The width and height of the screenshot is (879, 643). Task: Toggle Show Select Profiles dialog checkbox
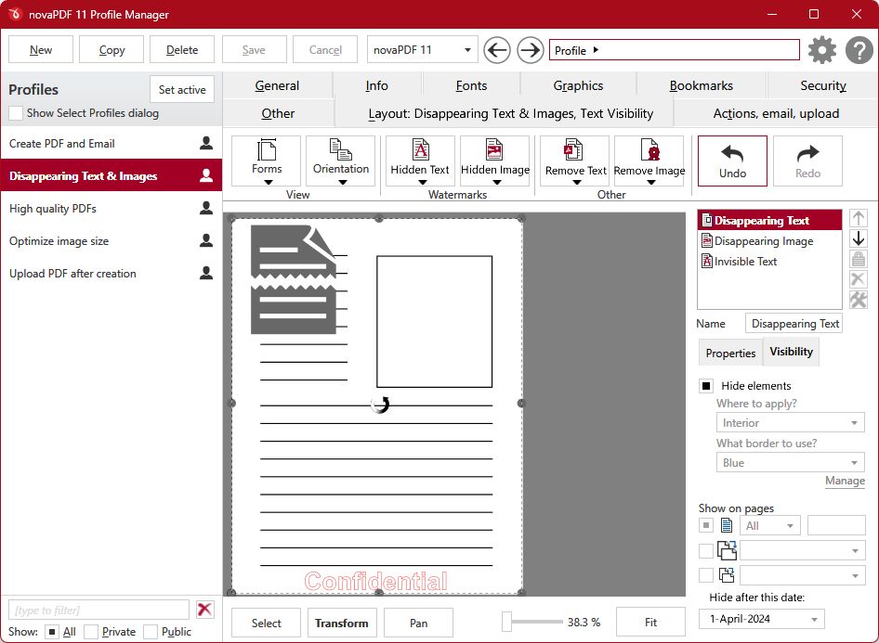[16, 113]
